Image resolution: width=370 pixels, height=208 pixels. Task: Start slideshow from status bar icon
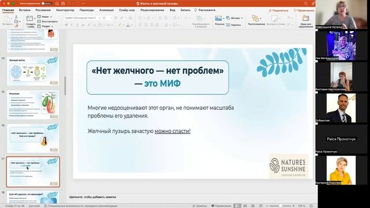[261, 206]
